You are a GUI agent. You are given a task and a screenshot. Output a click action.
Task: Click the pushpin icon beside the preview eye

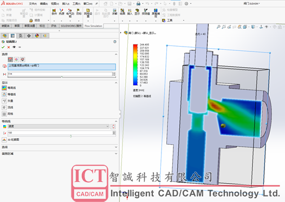20,47
